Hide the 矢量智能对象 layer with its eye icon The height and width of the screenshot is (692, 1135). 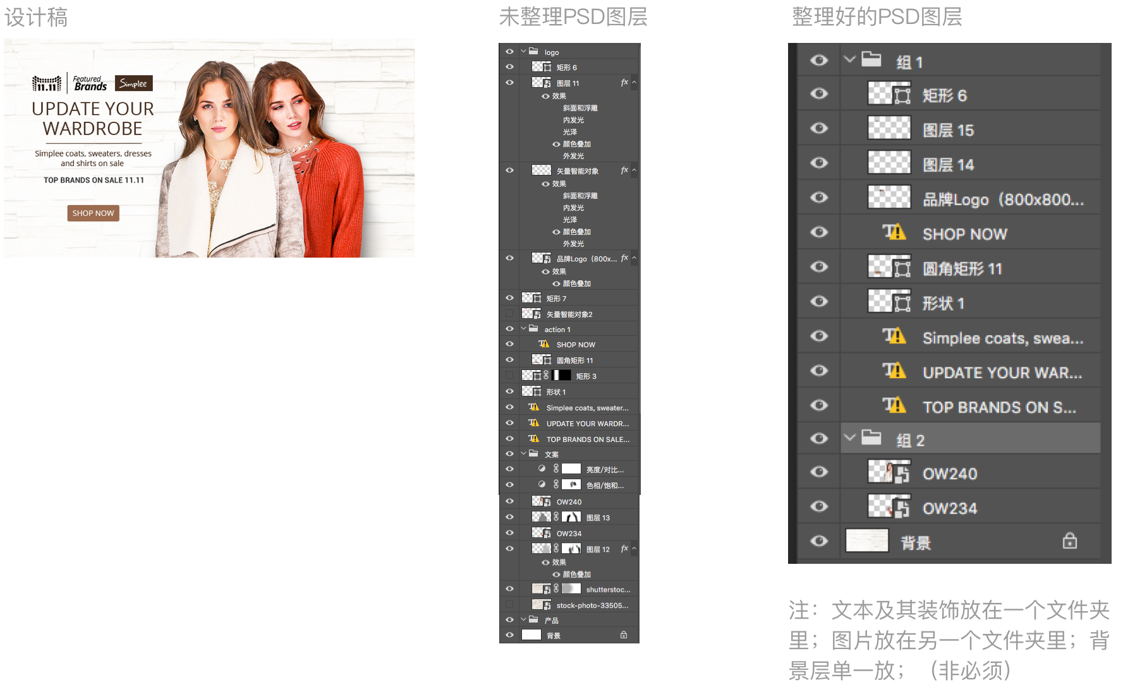point(509,170)
